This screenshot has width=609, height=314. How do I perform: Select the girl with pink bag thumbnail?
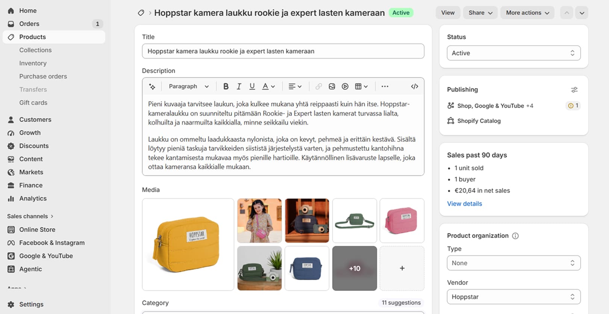(259, 220)
